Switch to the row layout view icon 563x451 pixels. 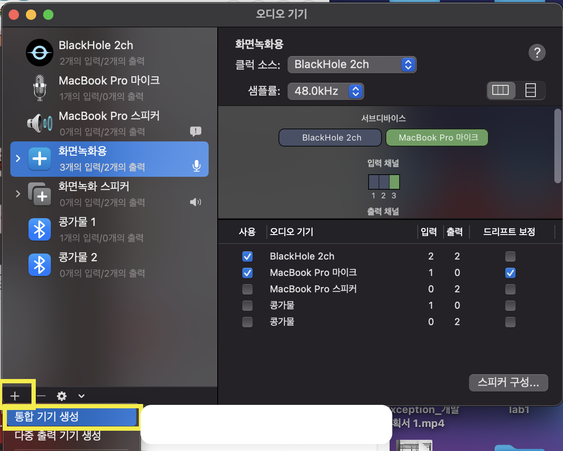531,90
